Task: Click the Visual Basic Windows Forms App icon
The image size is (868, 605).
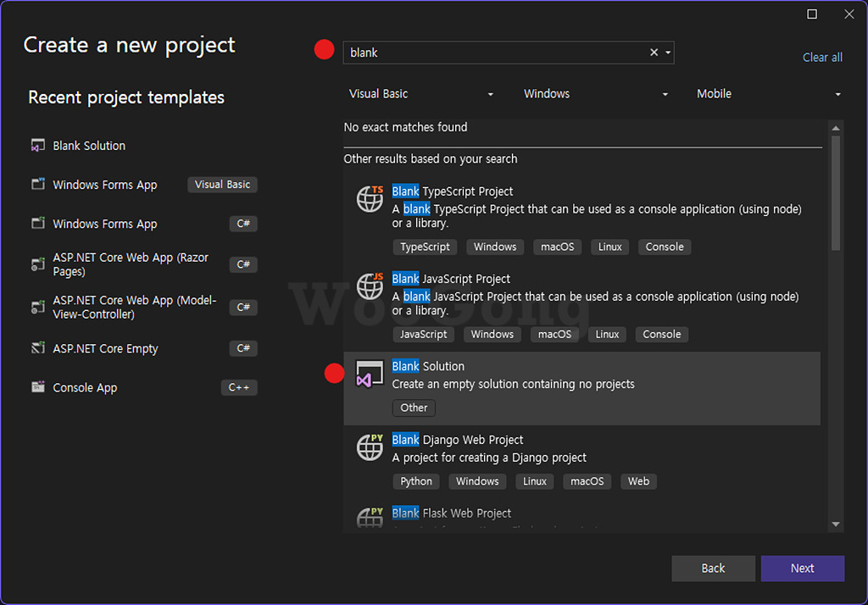Action: (x=37, y=185)
